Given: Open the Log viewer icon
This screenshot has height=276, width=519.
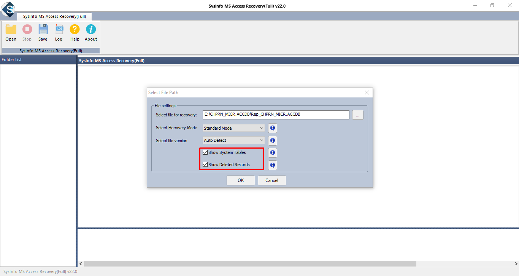Looking at the screenshot, I should coord(59,30).
